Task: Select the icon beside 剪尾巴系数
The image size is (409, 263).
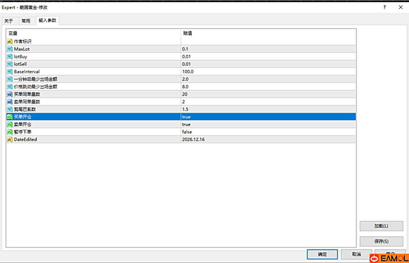Action: (x=10, y=109)
